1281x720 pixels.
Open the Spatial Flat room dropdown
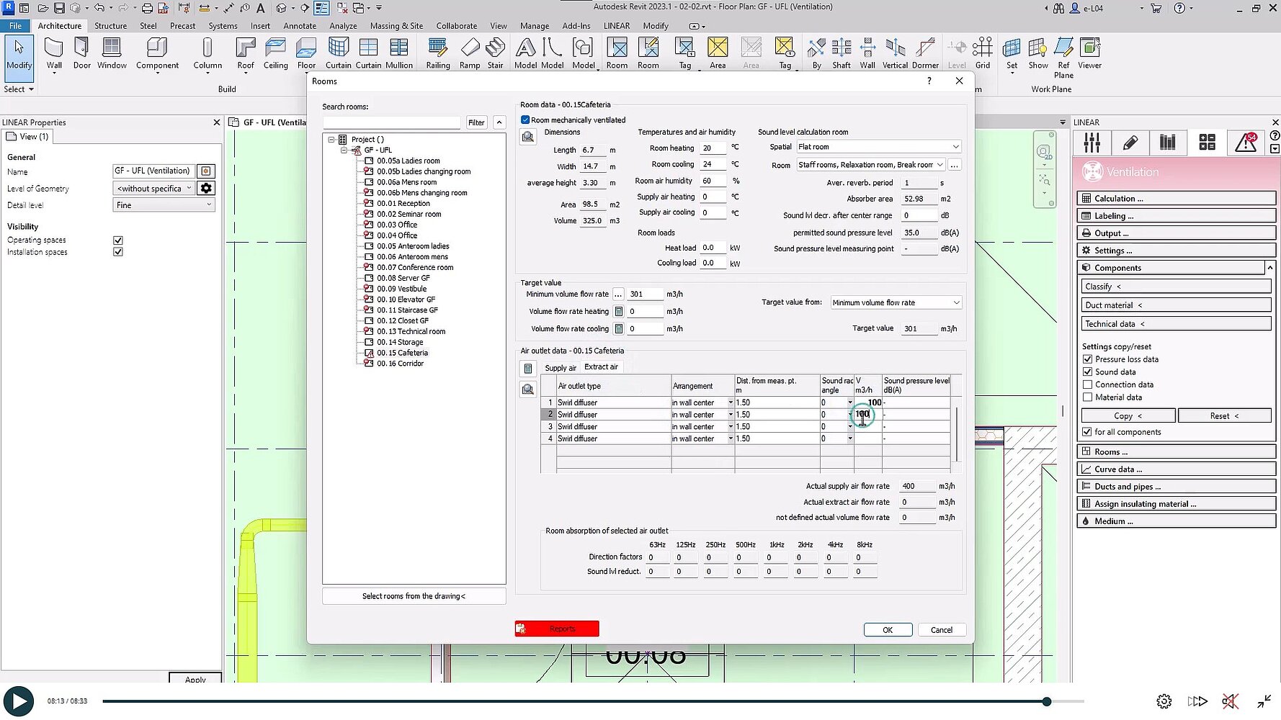coord(878,147)
